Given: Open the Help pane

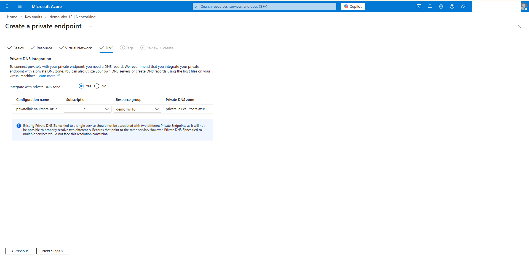Looking at the screenshot, I should pyautogui.click(x=452, y=6).
